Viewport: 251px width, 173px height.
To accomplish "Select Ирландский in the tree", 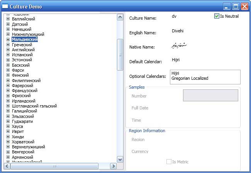I will (24, 101).
